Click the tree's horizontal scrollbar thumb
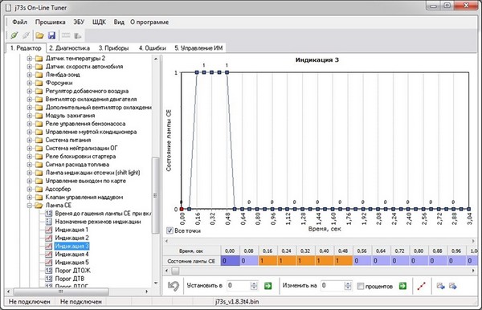 (61, 292)
